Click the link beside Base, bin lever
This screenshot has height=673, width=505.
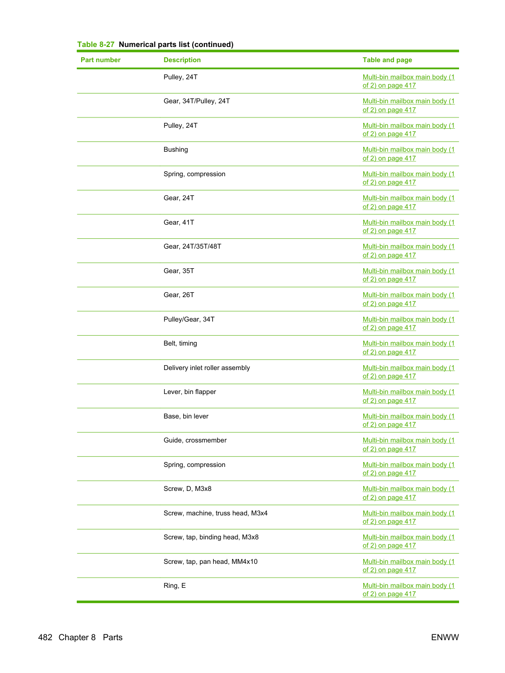point(408,420)
